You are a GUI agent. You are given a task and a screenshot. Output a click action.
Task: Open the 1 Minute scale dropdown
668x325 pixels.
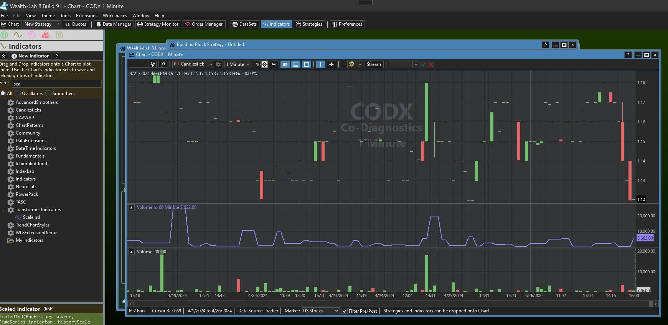pyautogui.click(x=238, y=64)
